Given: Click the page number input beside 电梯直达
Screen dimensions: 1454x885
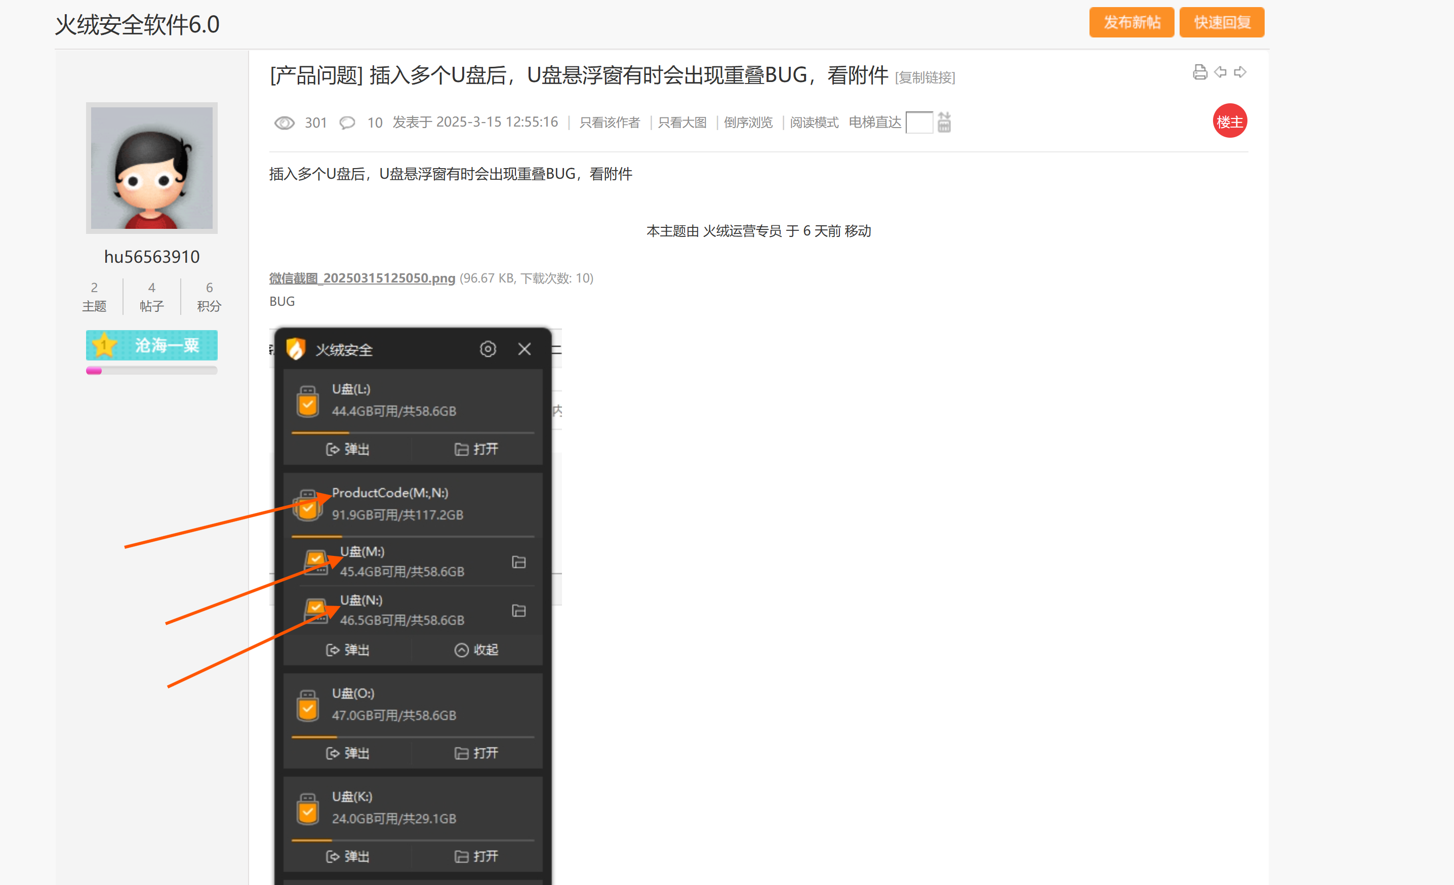Looking at the screenshot, I should tap(919, 122).
